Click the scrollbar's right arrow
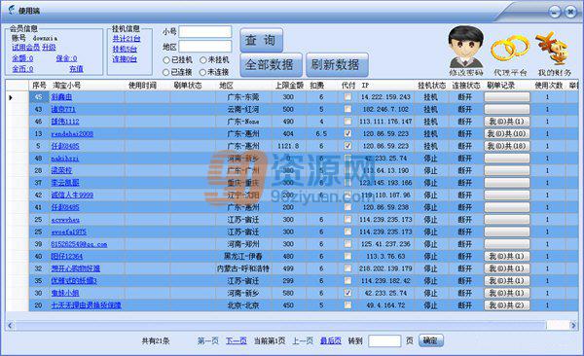 (573, 326)
